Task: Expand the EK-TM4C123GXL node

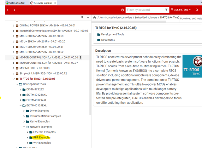Action: [x=21, y=95]
